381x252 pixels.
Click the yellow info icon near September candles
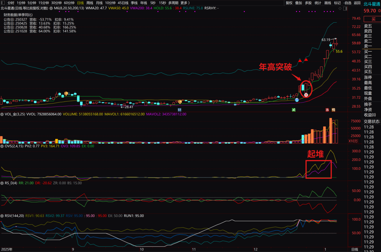66,93
